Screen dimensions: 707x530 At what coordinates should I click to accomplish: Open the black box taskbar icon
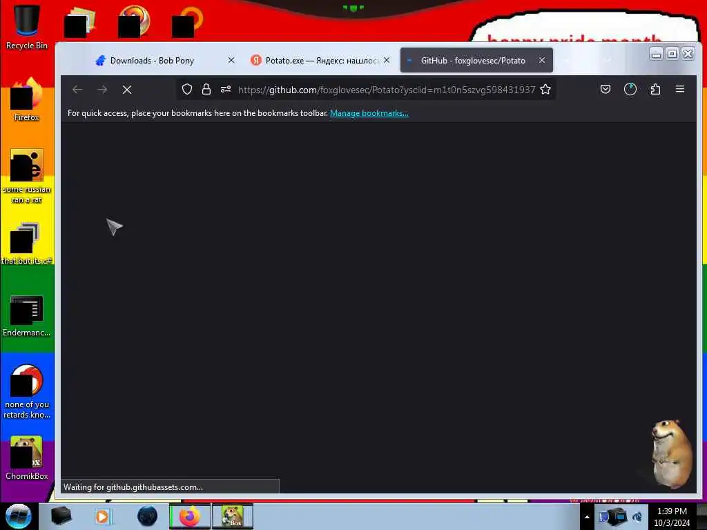[61, 516]
